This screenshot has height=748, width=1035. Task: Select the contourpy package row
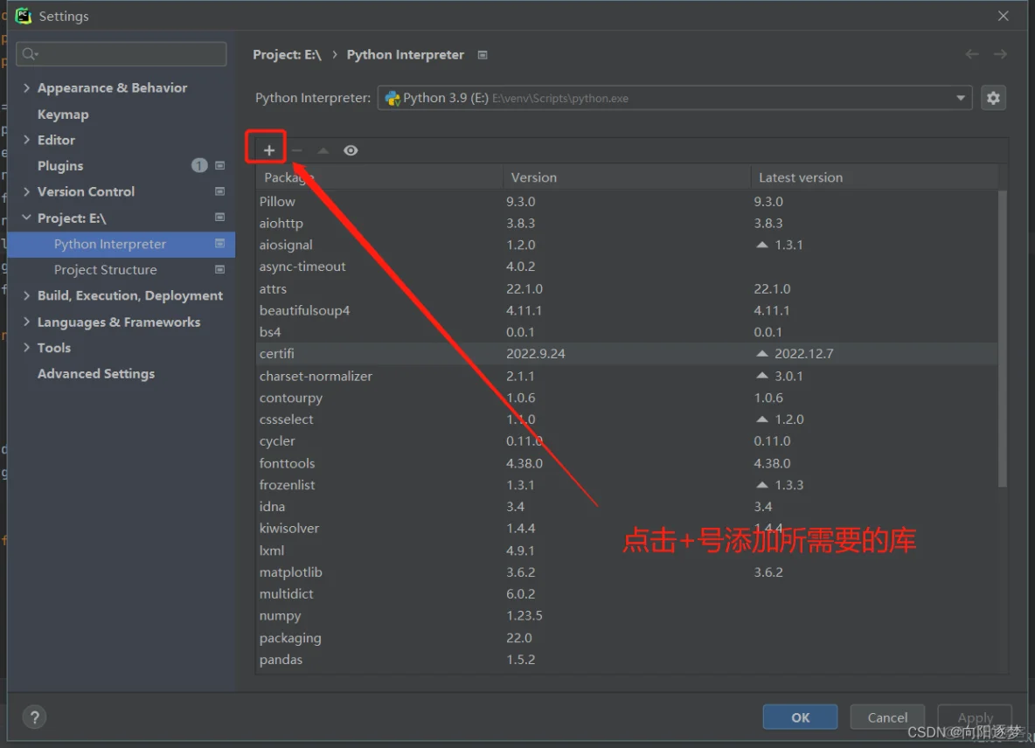(x=627, y=398)
